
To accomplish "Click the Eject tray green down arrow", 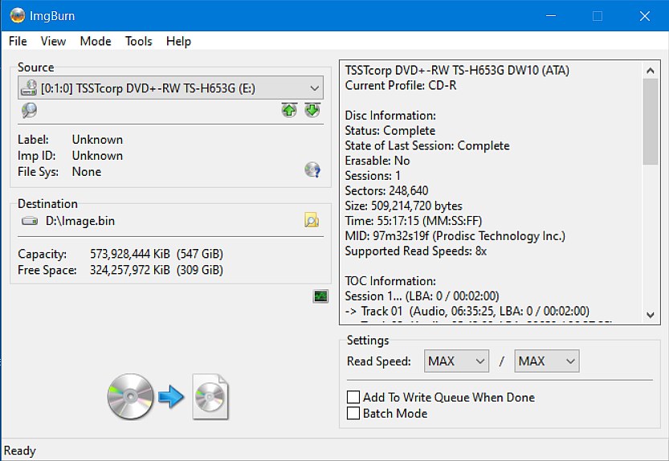I will pos(312,110).
